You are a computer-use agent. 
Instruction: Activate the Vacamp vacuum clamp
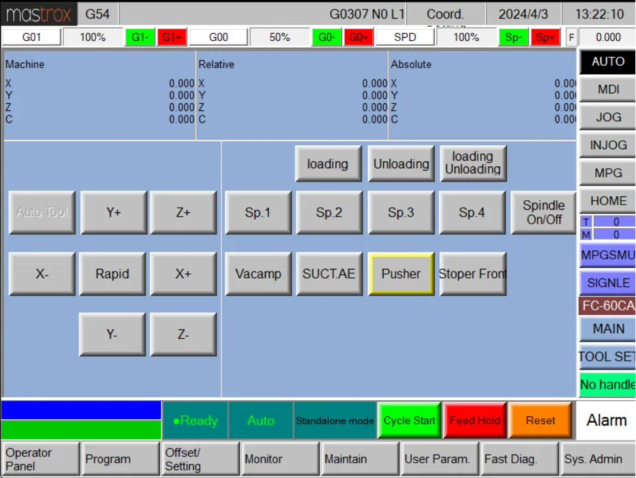click(258, 274)
